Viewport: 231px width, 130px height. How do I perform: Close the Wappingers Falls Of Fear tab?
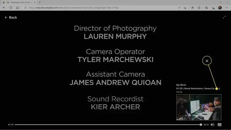[35, 2]
